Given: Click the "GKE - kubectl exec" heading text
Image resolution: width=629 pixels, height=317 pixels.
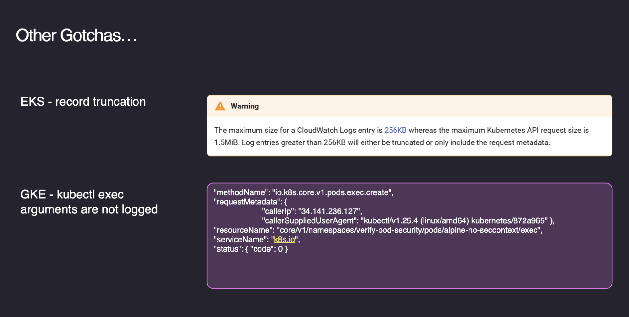Looking at the screenshot, I should (x=72, y=194).
